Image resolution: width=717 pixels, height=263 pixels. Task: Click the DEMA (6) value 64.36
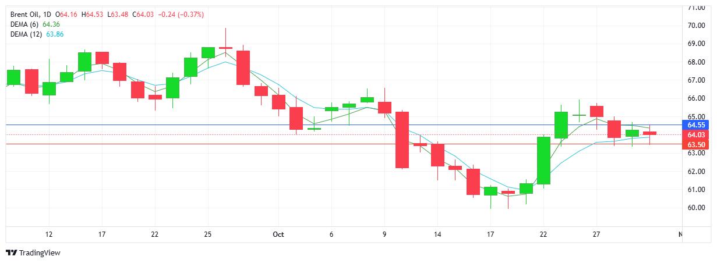point(51,24)
